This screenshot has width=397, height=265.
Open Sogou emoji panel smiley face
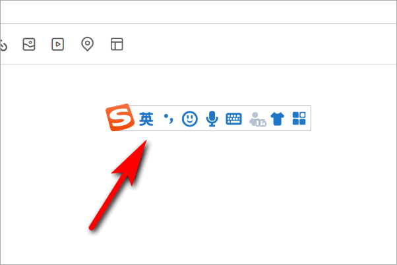pos(190,119)
